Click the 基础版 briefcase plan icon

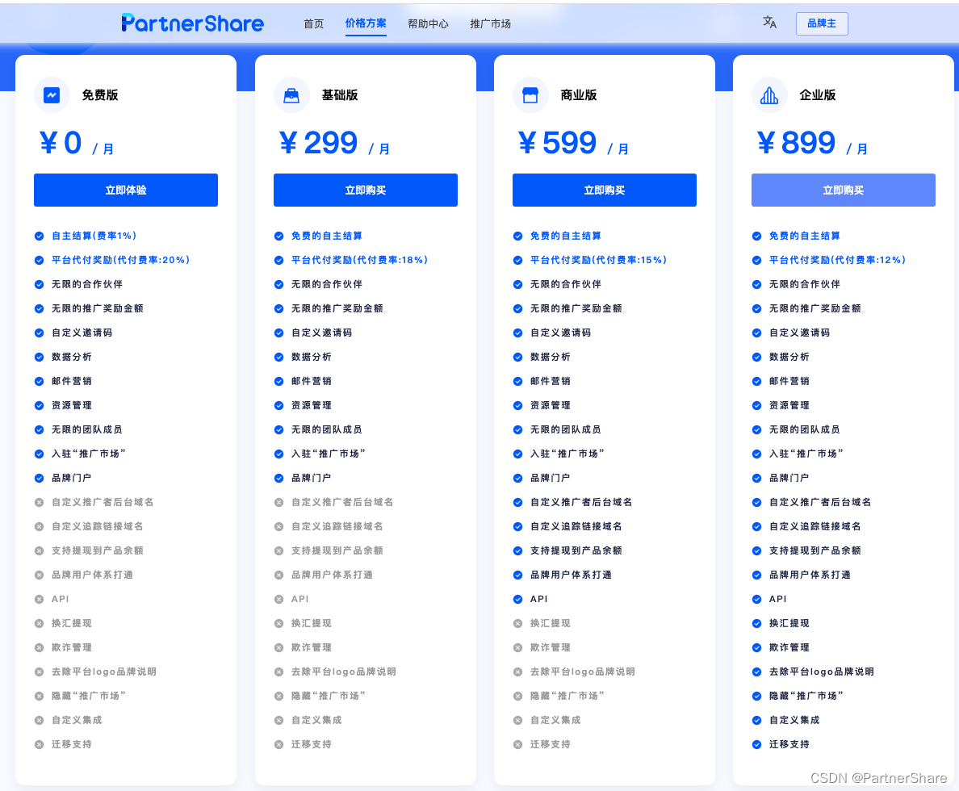pos(291,94)
